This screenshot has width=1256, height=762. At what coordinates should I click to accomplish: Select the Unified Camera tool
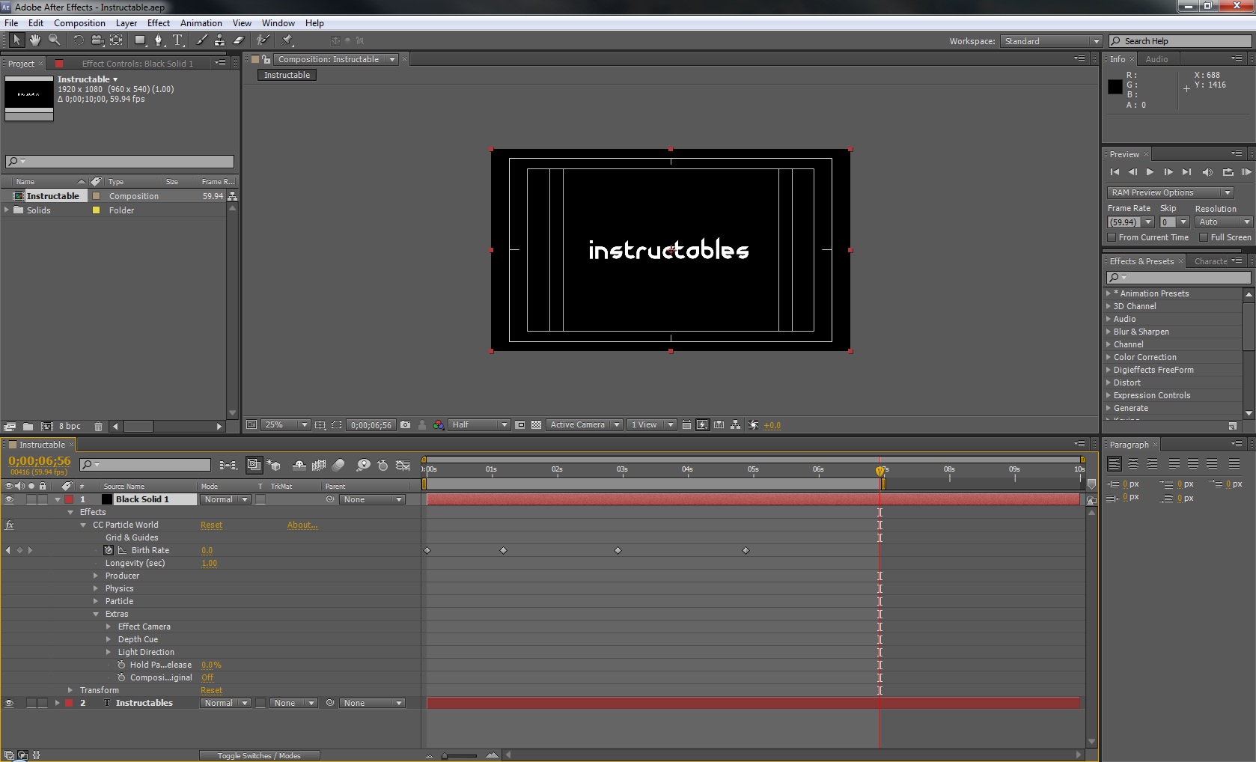tap(97, 40)
